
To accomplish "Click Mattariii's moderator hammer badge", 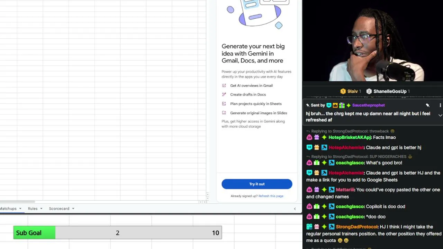I will (x=332, y=190).
